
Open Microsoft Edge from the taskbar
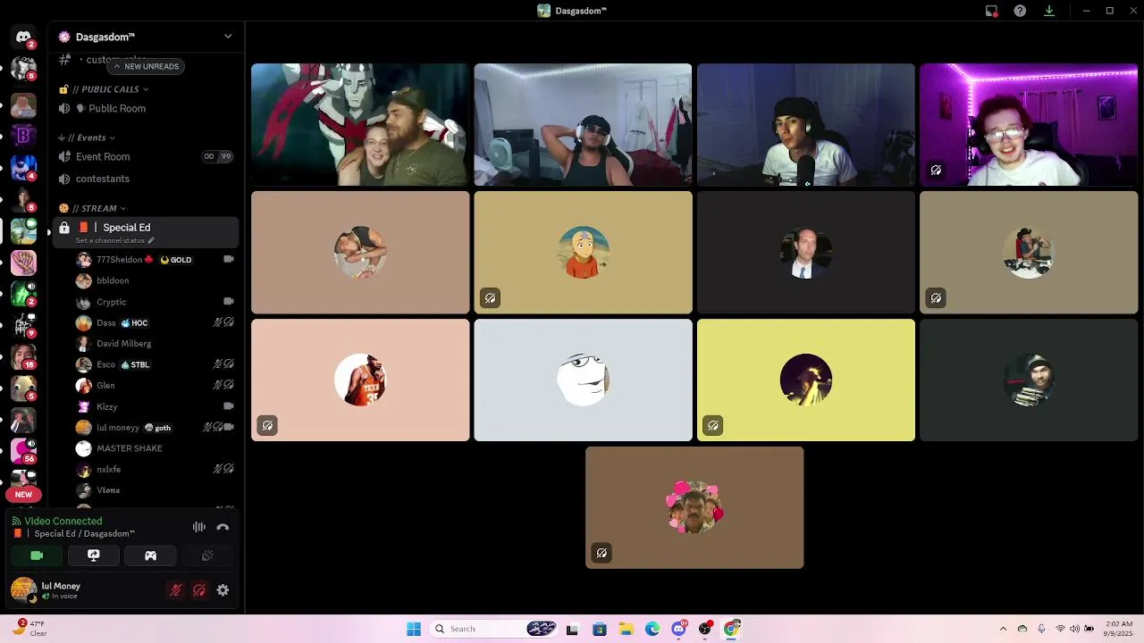[x=652, y=629]
